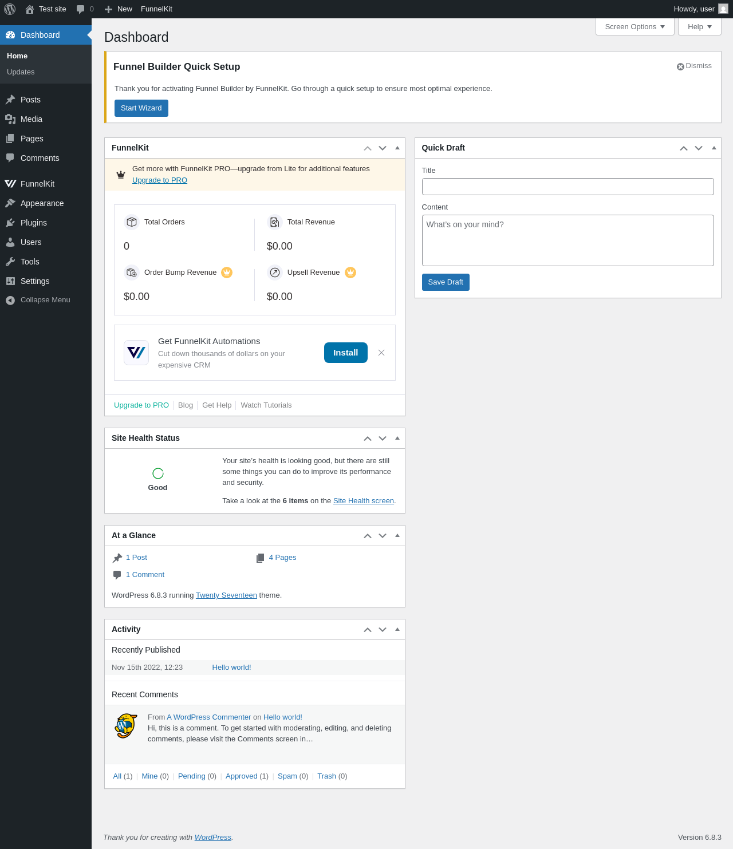733x849 pixels.
Task: Open the Site Health screen link
Action: [x=364, y=501]
